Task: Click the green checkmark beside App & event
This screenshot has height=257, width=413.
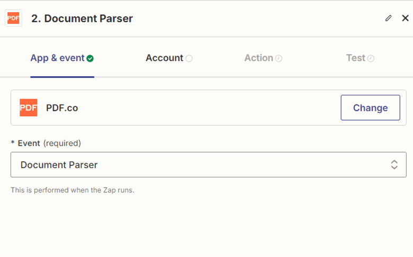Action: pyautogui.click(x=90, y=58)
